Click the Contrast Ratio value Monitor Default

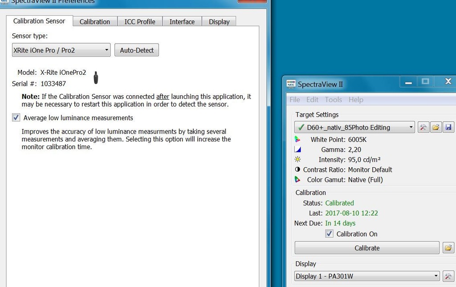[370, 170]
